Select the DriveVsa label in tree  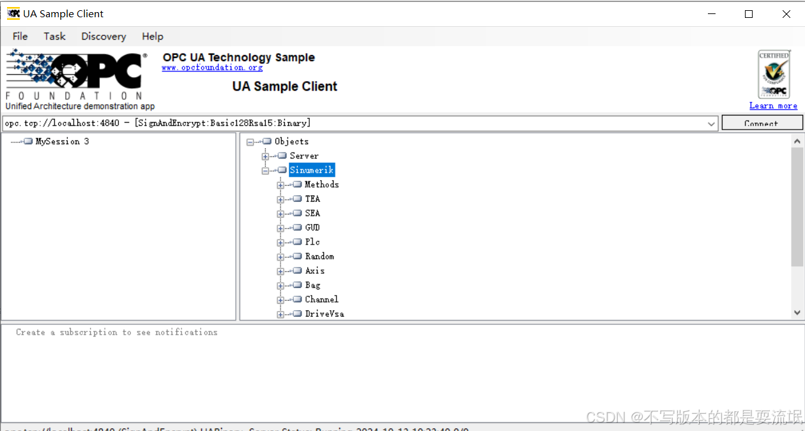point(325,314)
